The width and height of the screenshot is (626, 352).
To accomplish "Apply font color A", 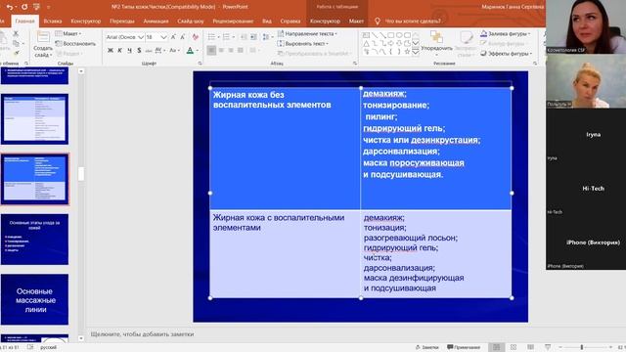I will click(190, 50).
